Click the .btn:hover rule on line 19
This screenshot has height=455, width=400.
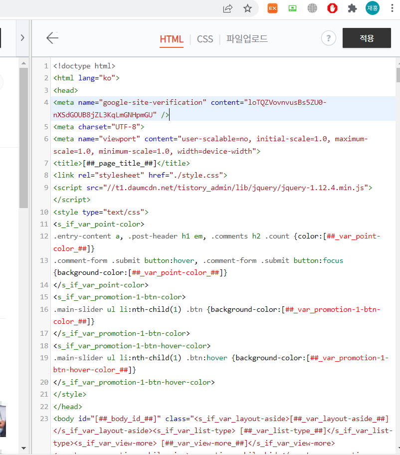[221, 364]
